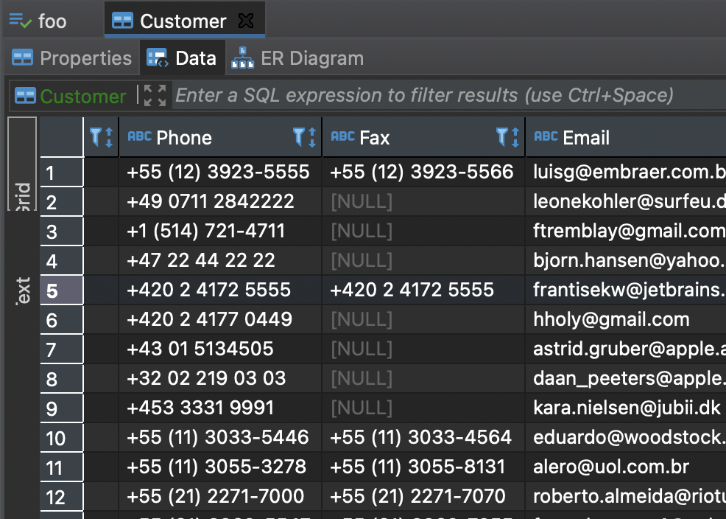This screenshot has width=726, height=519.
Task: Select fax cell +55 (11) 3033-4564
Action: [423, 438]
